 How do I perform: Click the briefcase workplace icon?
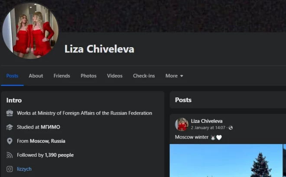pos(10,113)
